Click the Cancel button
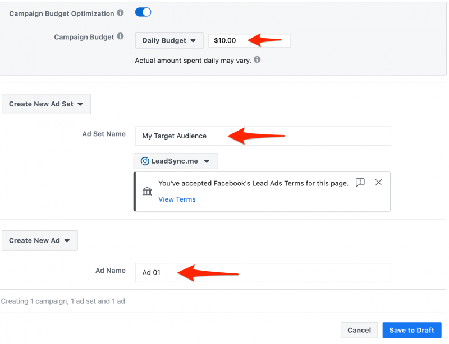The width and height of the screenshot is (449, 344). point(359,331)
